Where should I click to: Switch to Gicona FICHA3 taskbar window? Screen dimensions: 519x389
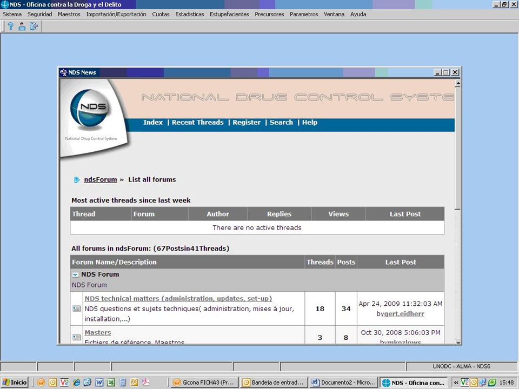click(x=204, y=383)
